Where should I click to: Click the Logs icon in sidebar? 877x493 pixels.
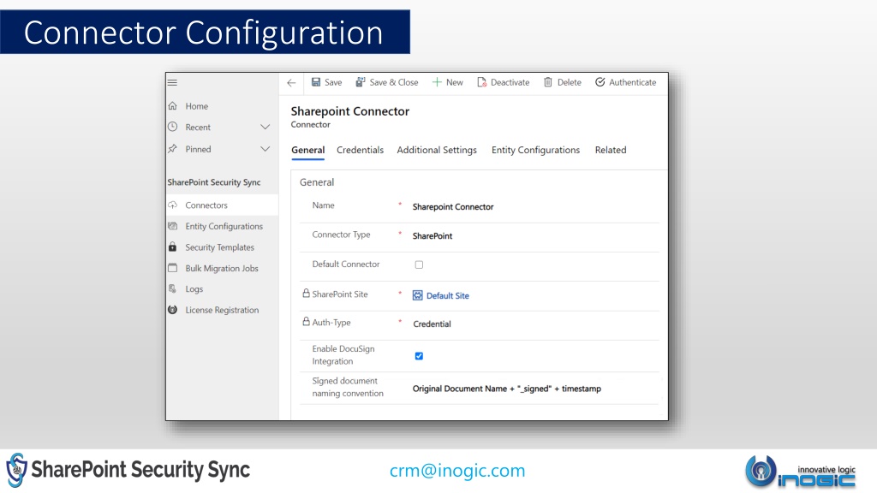173,288
